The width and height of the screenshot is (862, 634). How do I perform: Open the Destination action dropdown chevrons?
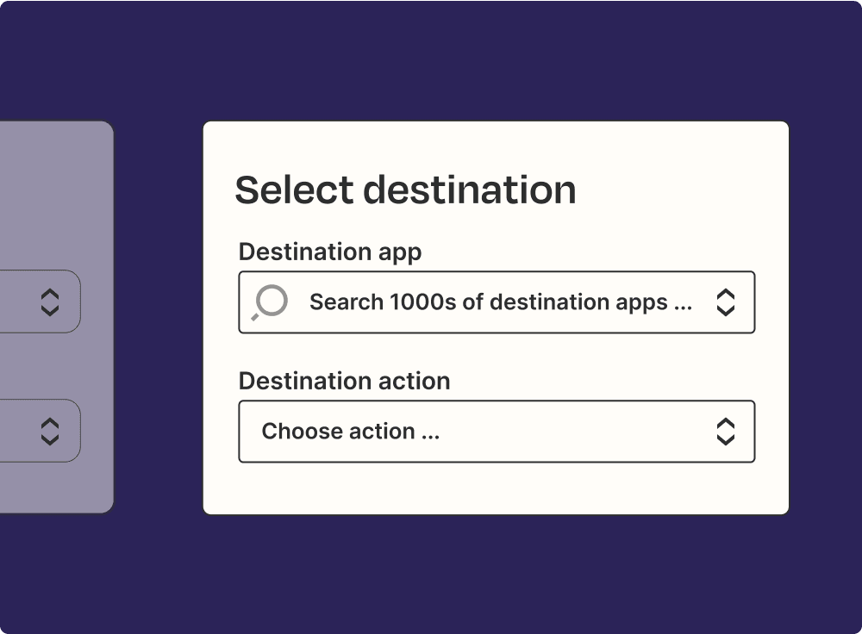pos(726,432)
